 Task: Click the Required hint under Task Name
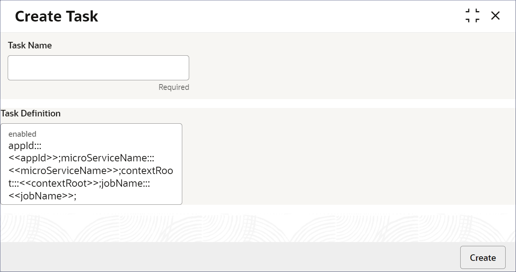(174, 87)
